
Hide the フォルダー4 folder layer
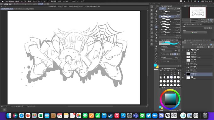[183, 50]
